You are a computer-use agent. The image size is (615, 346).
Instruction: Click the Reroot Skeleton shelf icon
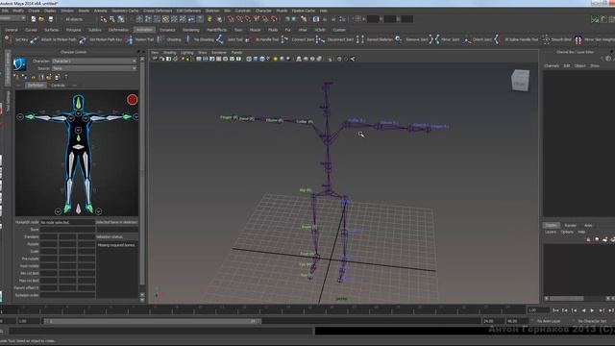pyautogui.click(x=360, y=39)
